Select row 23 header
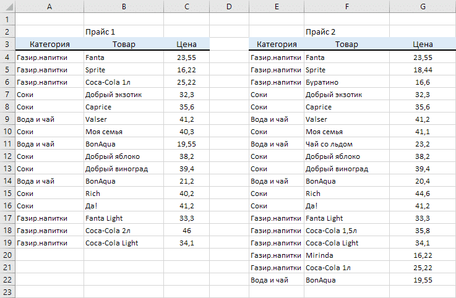456x298 pixels. [x=7, y=292]
